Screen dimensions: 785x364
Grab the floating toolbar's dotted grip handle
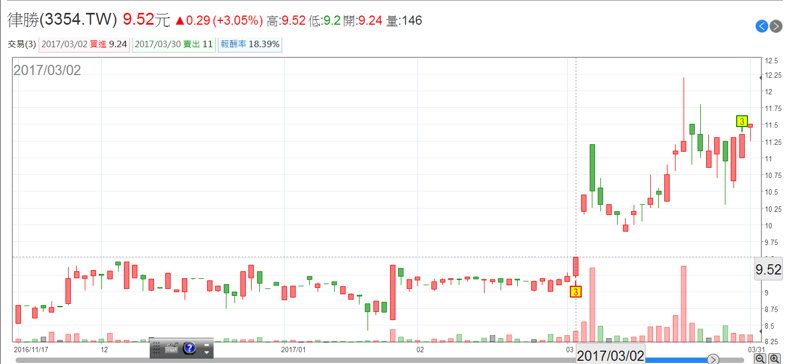coord(156,348)
